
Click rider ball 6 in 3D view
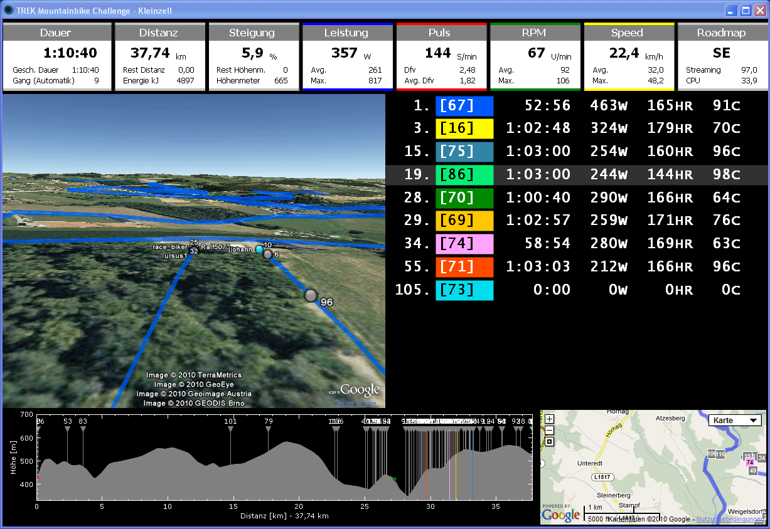point(268,254)
